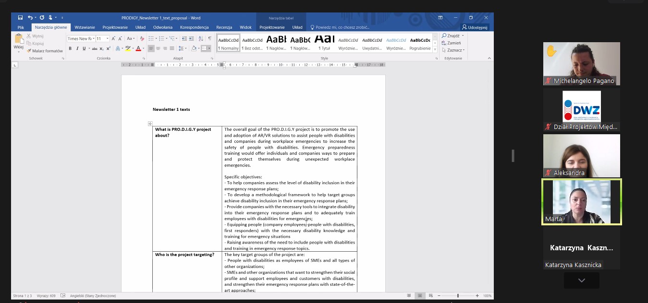Open the proofing check icon in status bar

pyautogui.click(x=63, y=296)
